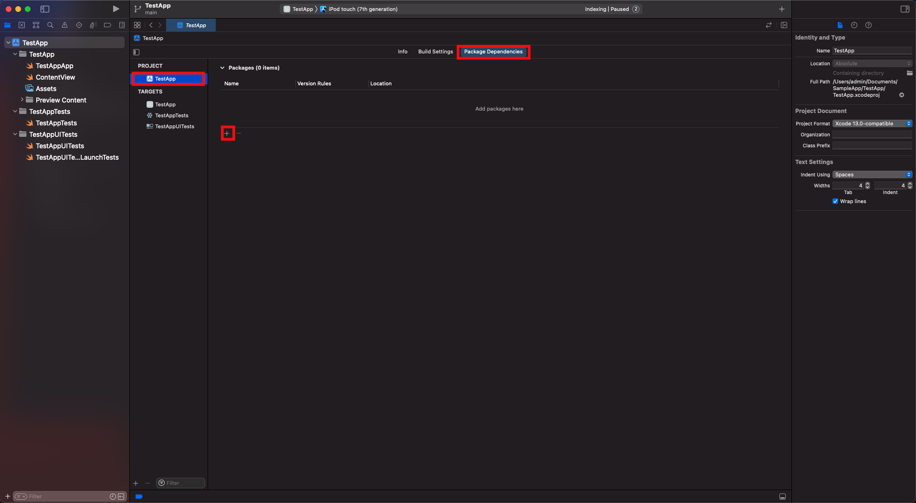Viewport: 916px width, 503px height.
Task: Collapse the TestAppTests folder
Action: tap(15, 111)
